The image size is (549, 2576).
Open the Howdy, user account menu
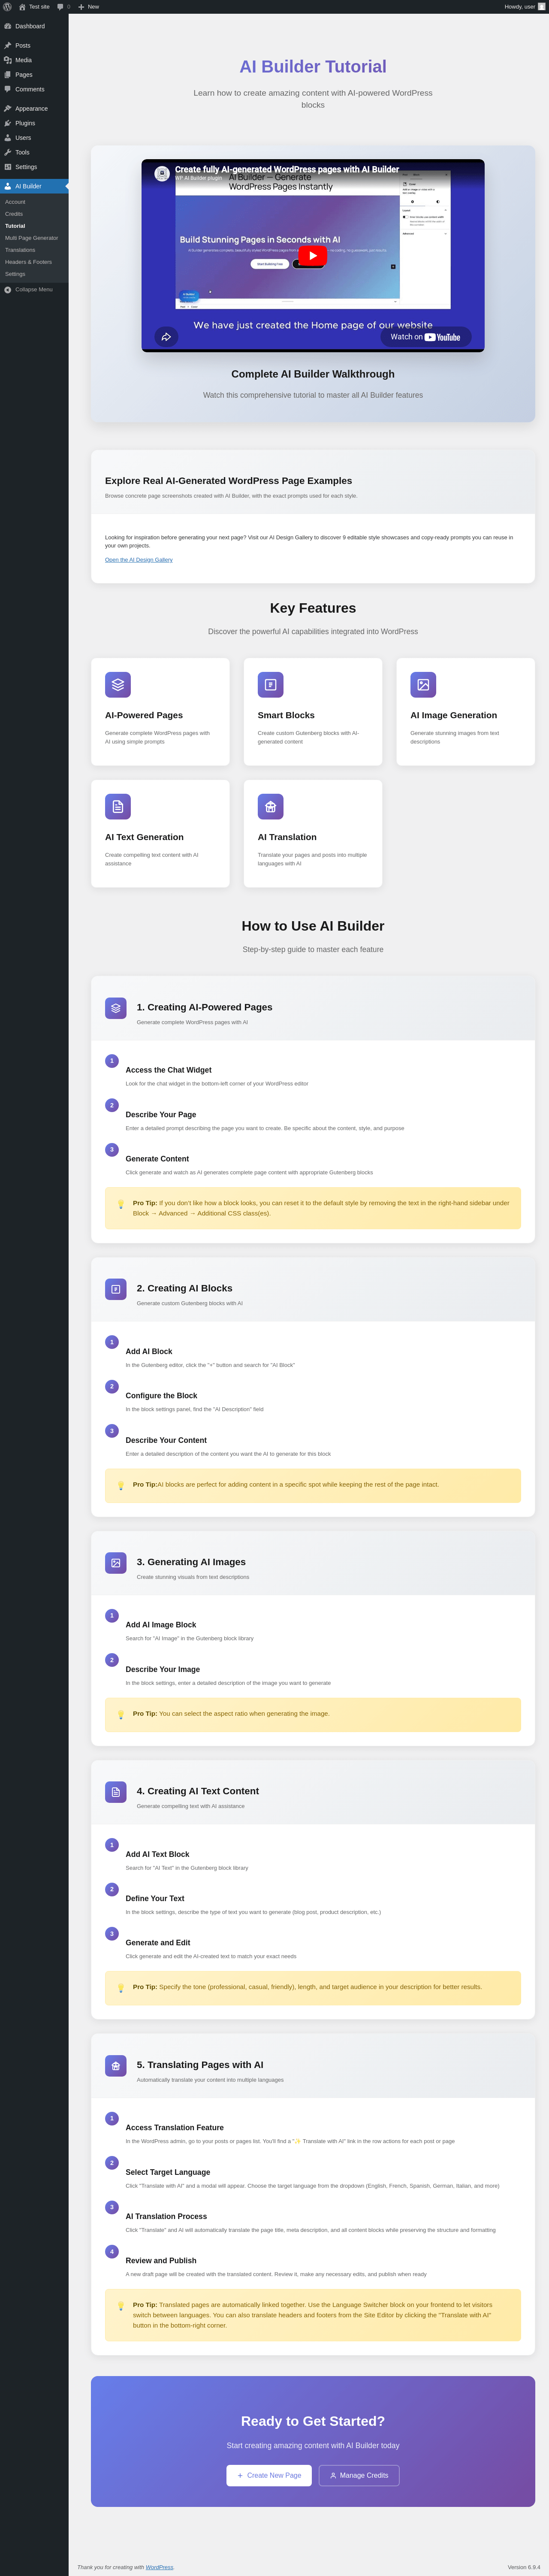click(x=524, y=7)
